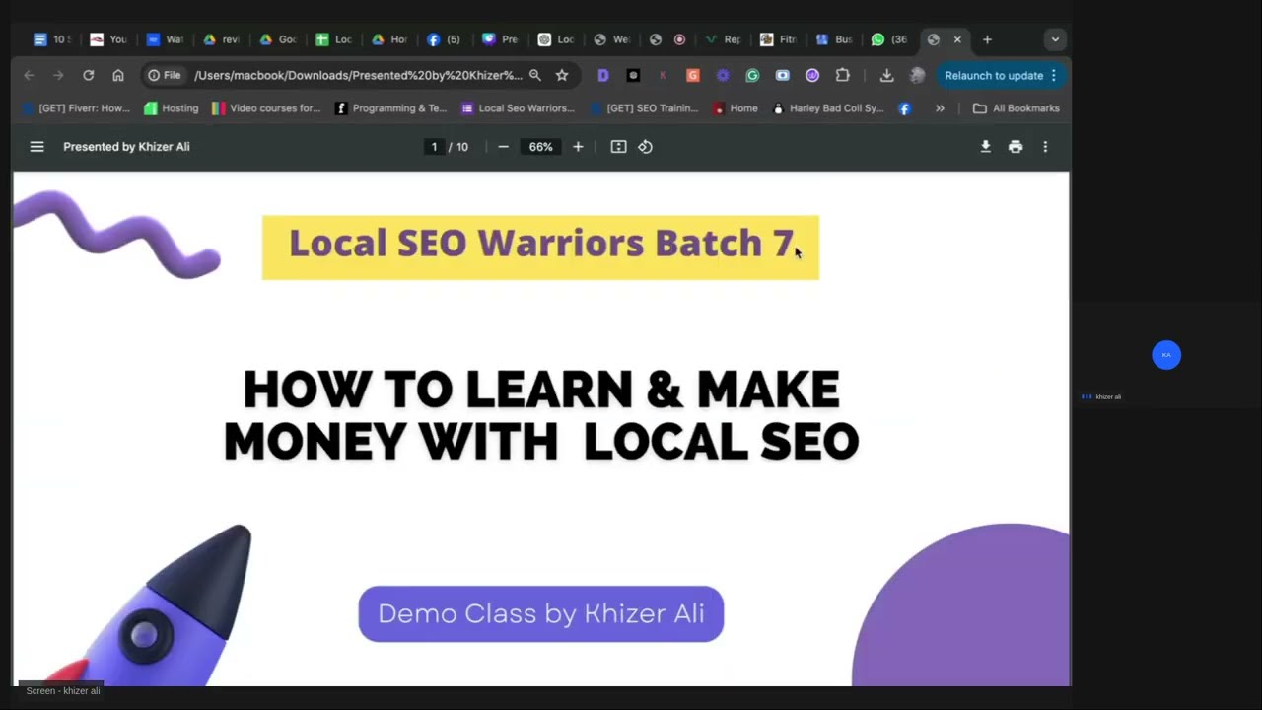Image resolution: width=1262 pixels, height=710 pixels.
Task: Open browser Downloads icon
Action: [x=886, y=75]
